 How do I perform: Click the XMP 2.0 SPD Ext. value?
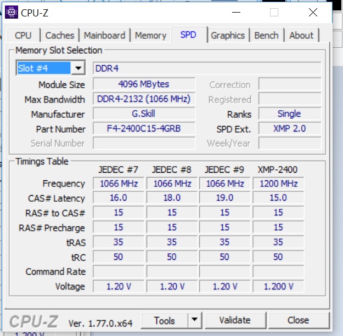tap(289, 128)
